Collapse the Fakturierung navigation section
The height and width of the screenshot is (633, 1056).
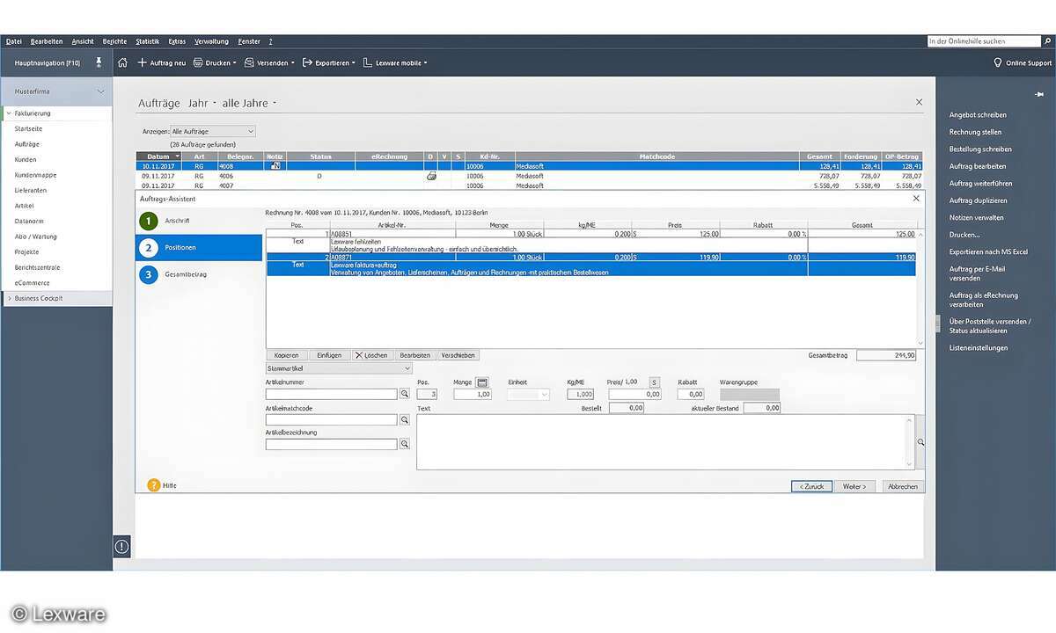click(9, 113)
